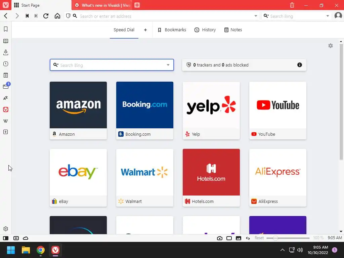The height and width of the screenshot is (258, 344).
Task: Reload the current page
Action: click(46, 16)
